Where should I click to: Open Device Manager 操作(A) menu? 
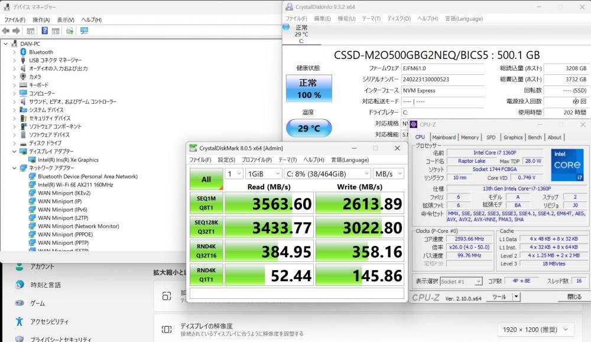[x=41, y=19]
